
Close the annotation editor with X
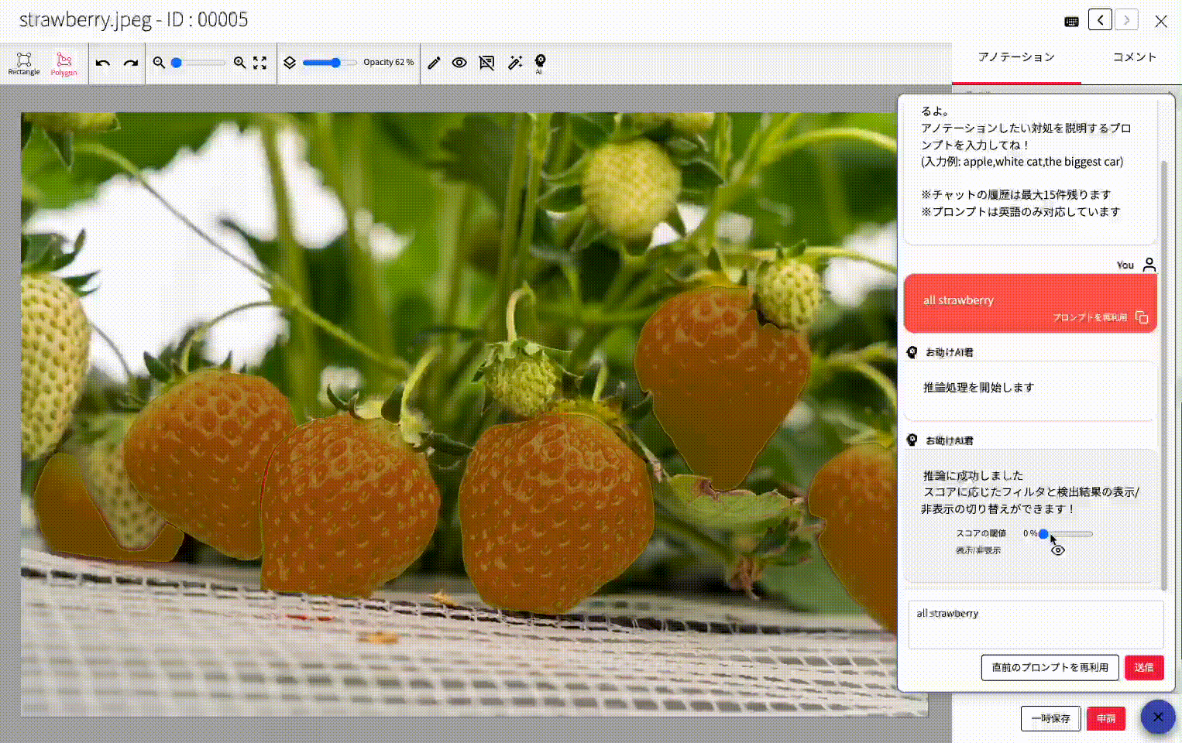(1161, 22)
